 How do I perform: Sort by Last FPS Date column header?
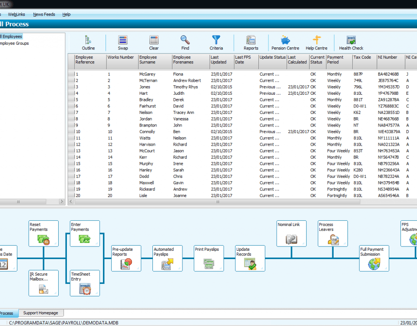click(x=246, y=62)
